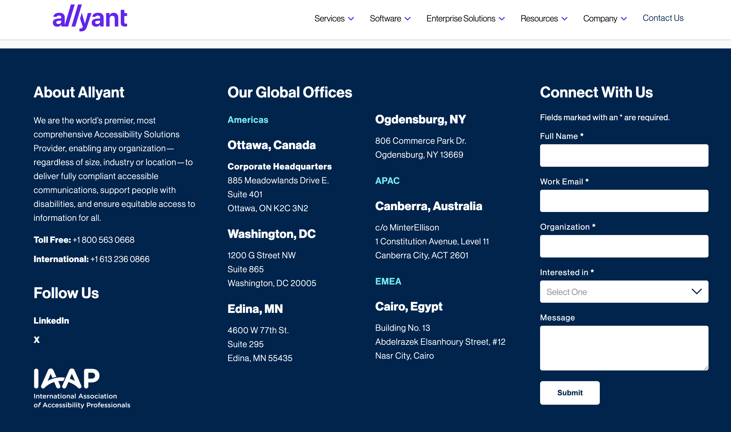Open the Resources menu item
This screenshot has height=432, width=731.
coord(539,18)
